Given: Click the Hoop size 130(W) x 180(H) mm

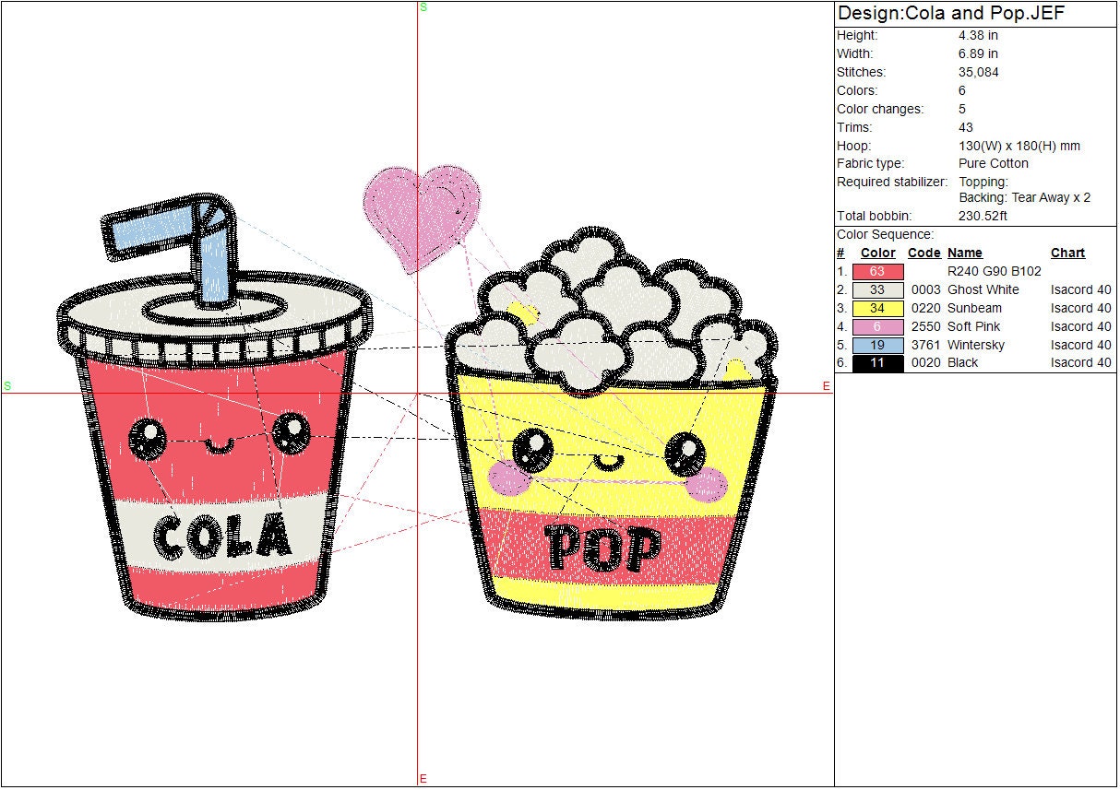Looking at the screenshot, I should pos(1019,146).
